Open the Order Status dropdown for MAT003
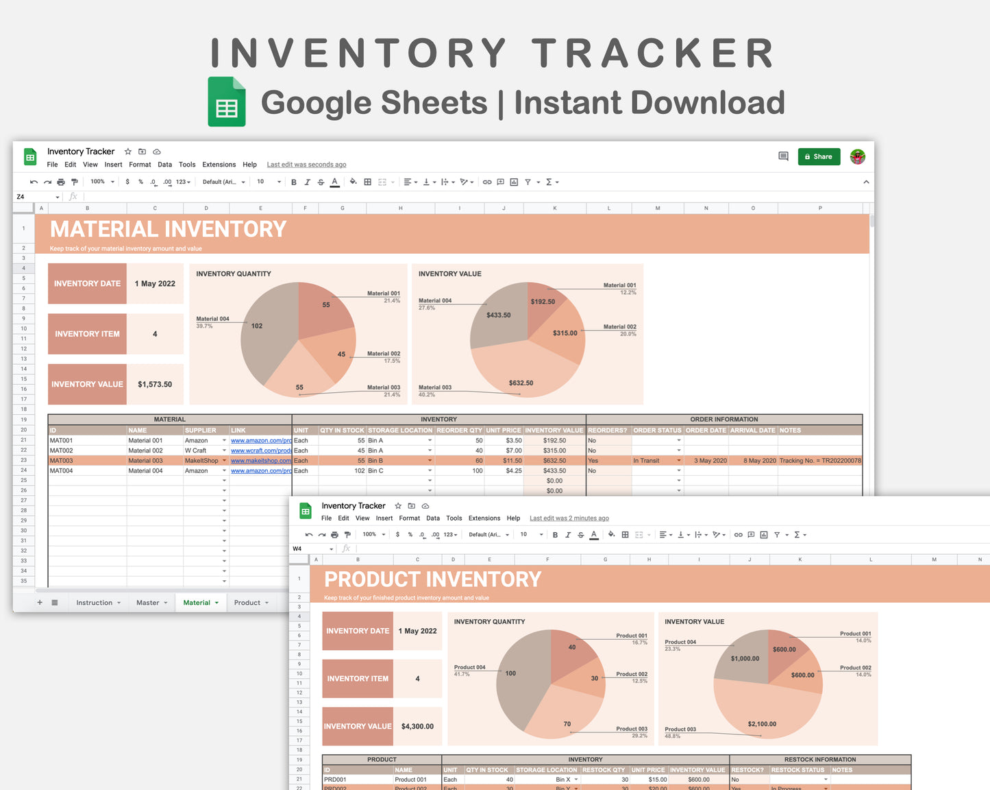Screen dimensions: 990x790 (x=678, y=460)
